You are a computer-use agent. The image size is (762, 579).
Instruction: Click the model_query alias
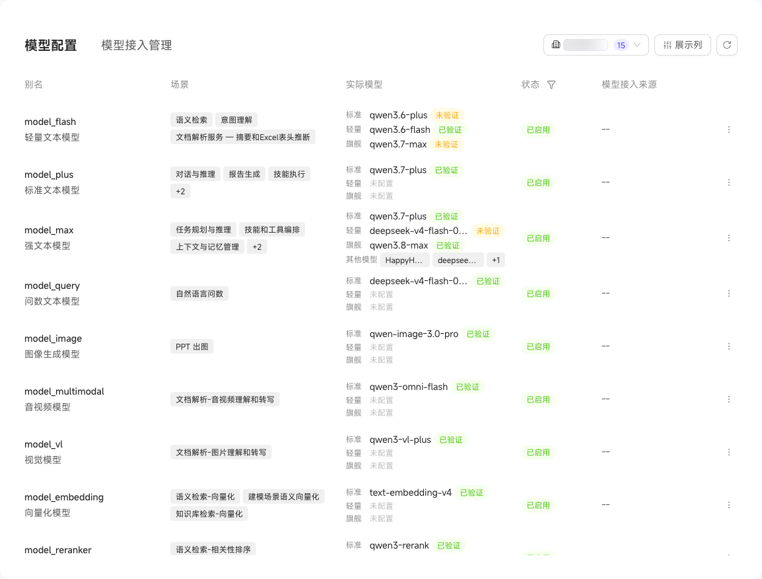click(52, 286)
